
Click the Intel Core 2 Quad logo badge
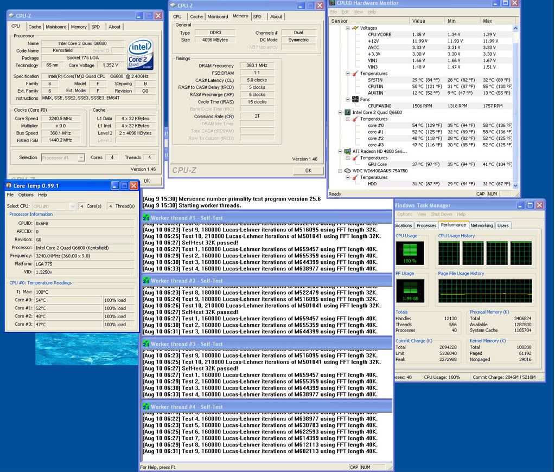140,54
